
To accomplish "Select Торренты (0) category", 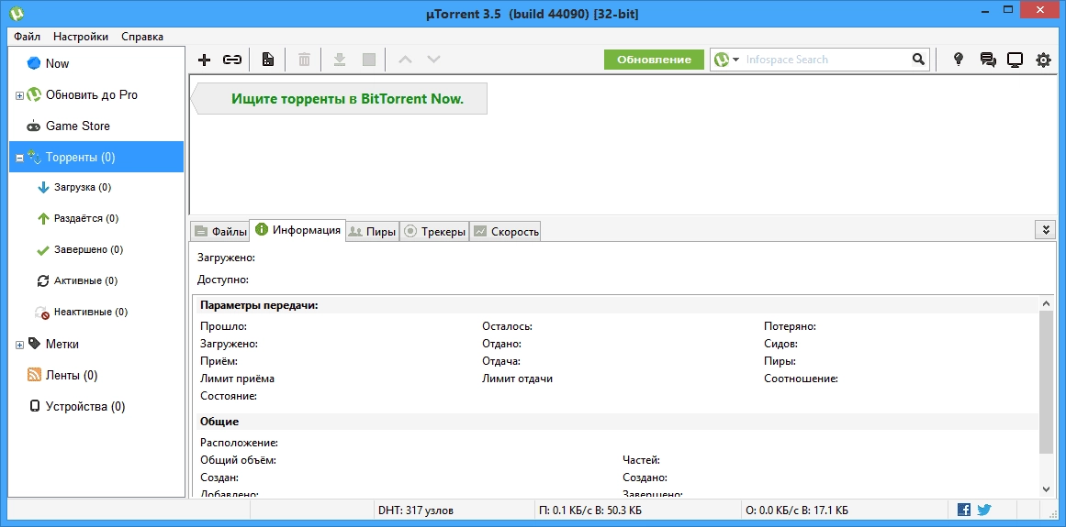I will pos(96,158).
